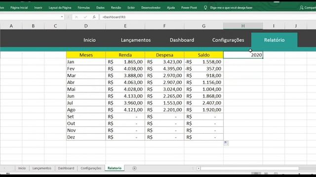
Task: Select Renda value 4.028,00
Action: [x=125, y=89]
